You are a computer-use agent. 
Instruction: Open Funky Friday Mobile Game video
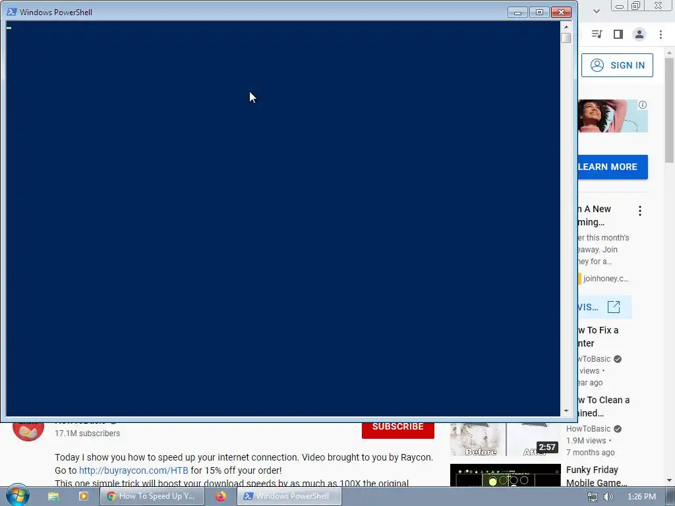(596, 476)
